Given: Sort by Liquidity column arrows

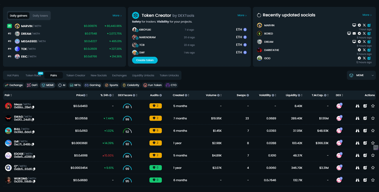Looking at the screenshot, I should click(302, 95).
